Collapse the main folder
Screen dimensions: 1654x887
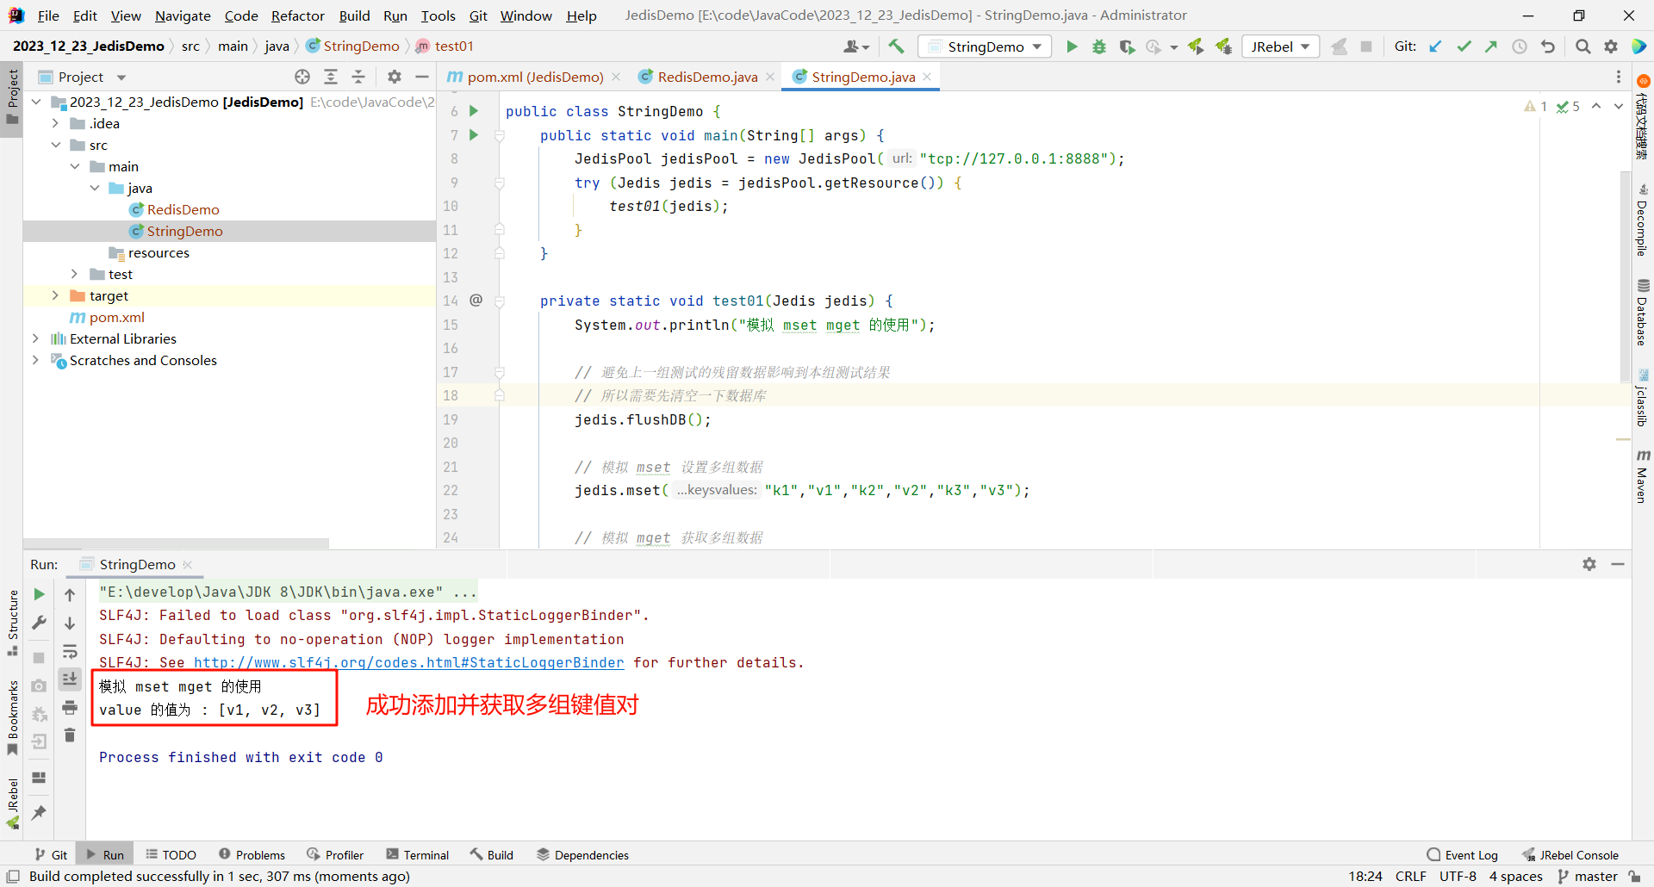click(75, 166)
